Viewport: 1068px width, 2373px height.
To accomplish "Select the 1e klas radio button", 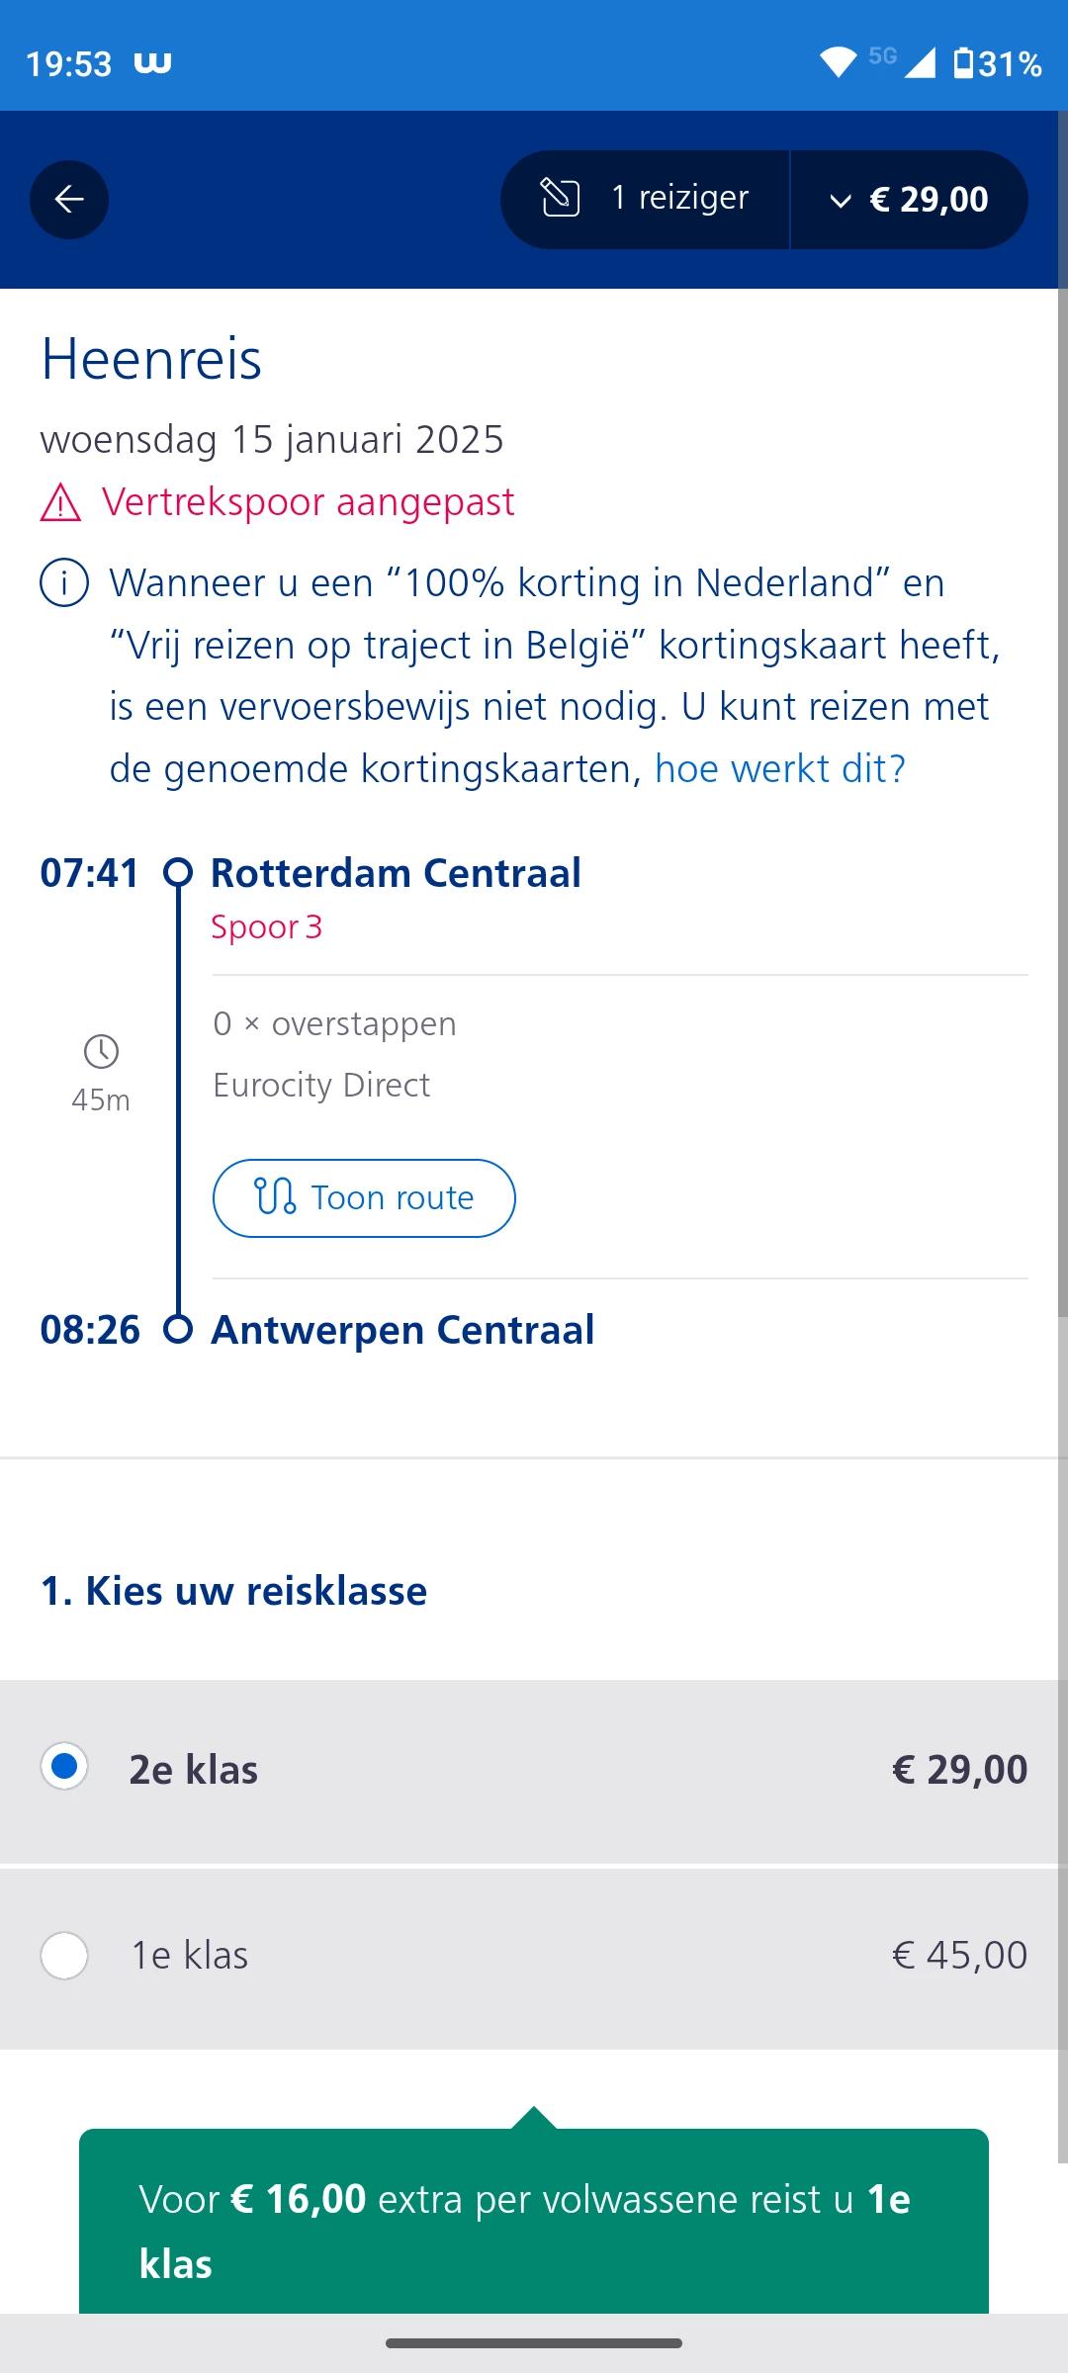I will (64, 1956).
